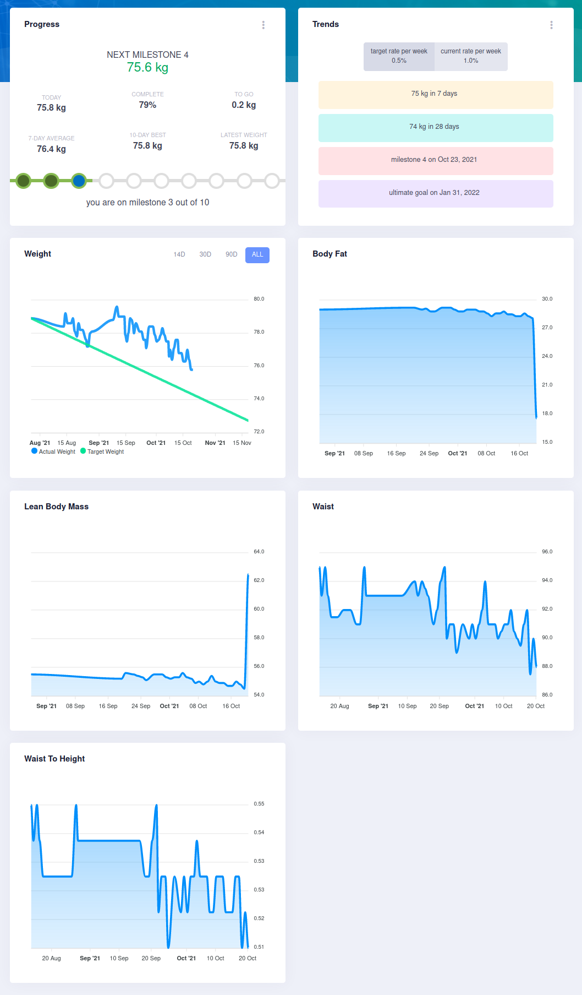Toggle Actual Weight legend series
Image resolution: width=582 pixels, height=995 pixels.
[x=53, y=452]
